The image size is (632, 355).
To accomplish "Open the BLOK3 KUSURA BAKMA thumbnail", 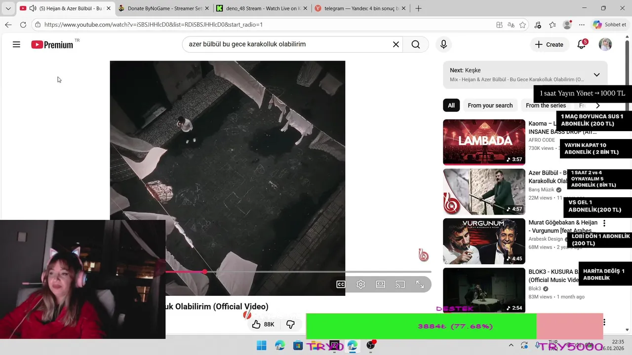I will point(484,290).
